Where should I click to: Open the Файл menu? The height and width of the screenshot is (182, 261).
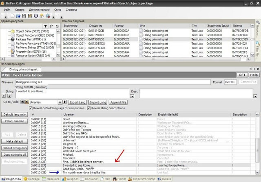[x=7, y=10]
